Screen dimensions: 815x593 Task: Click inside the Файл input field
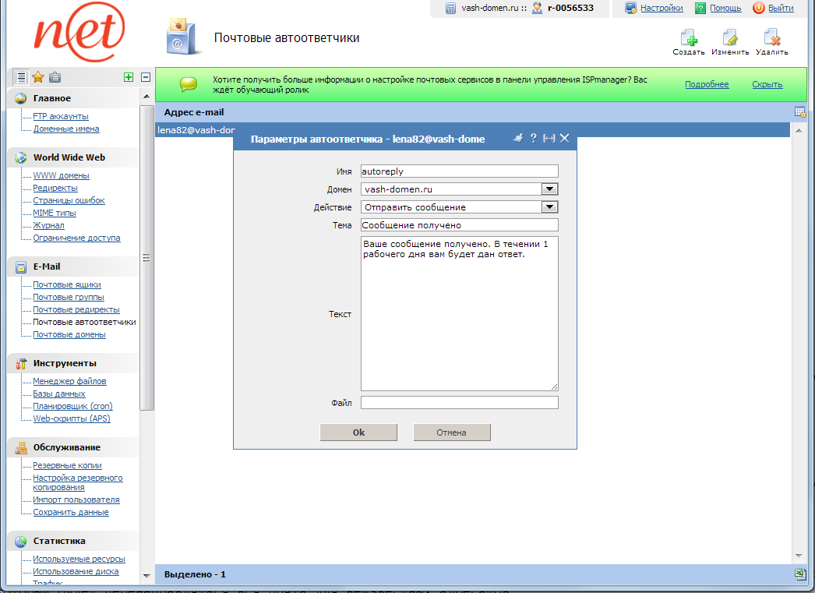pyautogui.click(x=459, y=402)
